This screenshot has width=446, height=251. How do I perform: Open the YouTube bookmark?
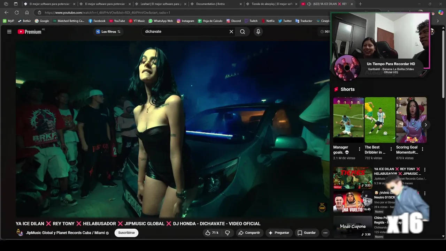[117, 21]
